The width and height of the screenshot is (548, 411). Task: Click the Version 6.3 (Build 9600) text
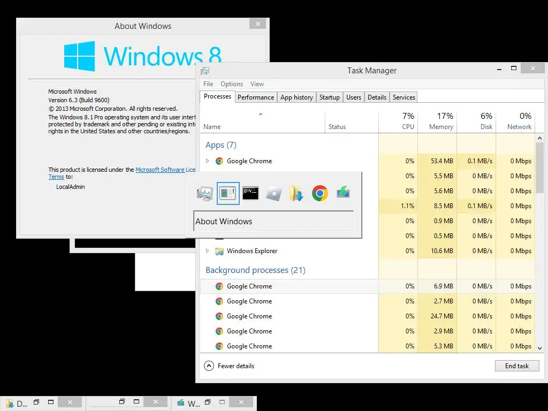tap(79, 100)
